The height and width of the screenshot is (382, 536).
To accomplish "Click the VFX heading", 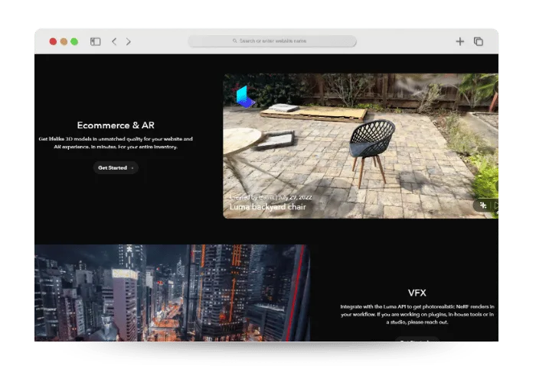I will [x=417, y=293].
